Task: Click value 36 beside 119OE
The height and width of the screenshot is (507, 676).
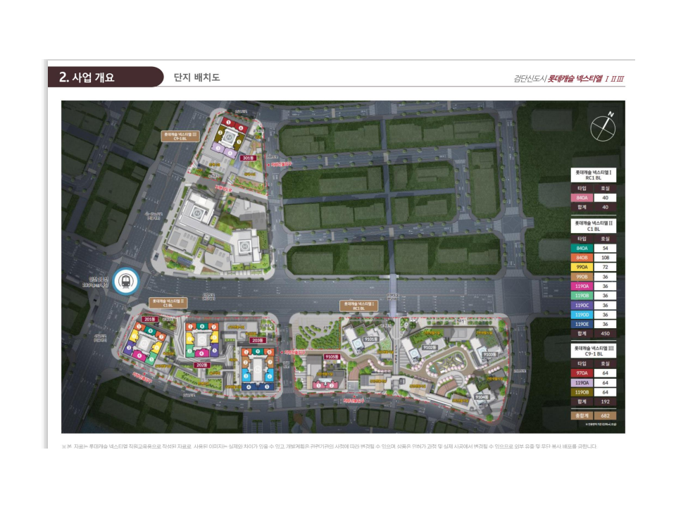Action: 605,324
